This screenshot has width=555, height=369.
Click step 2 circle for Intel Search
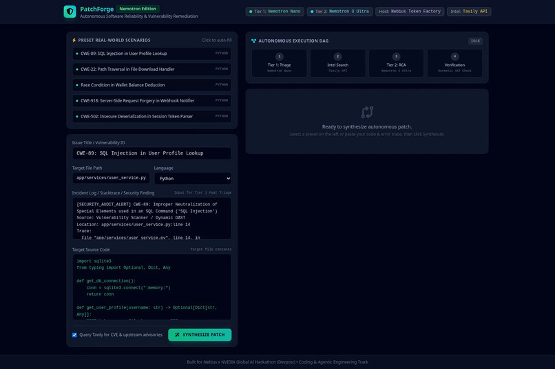click(x=337, y=56)
